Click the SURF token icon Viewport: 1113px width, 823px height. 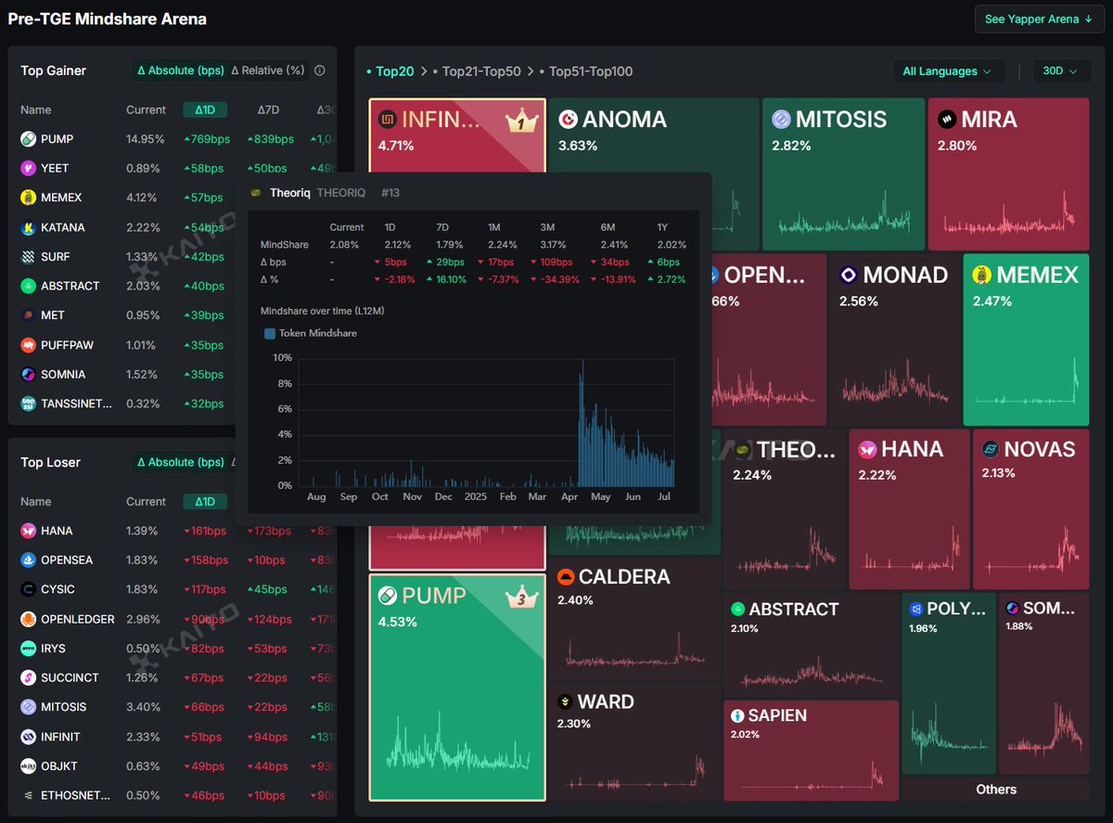tap(29, 257)
